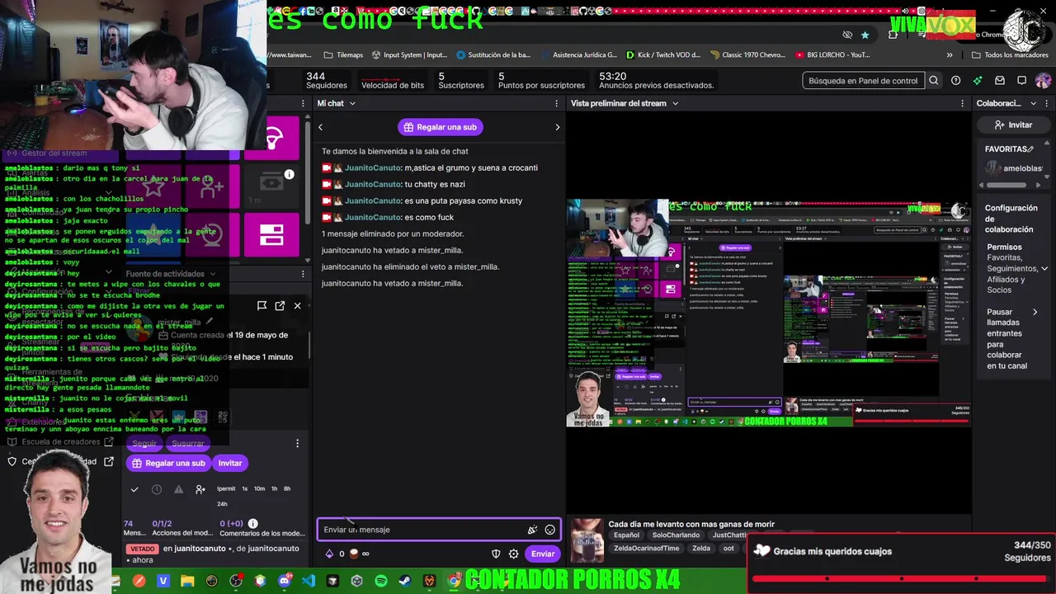The height and width of the screenshot is (594, 1056).
Task: Click the magenta parachute quick-action tile
Action: 271,137
